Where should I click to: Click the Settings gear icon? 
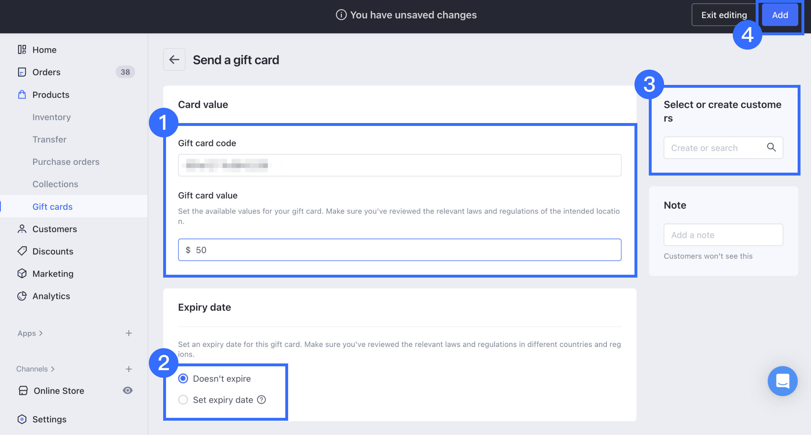[x=22, y=419]
